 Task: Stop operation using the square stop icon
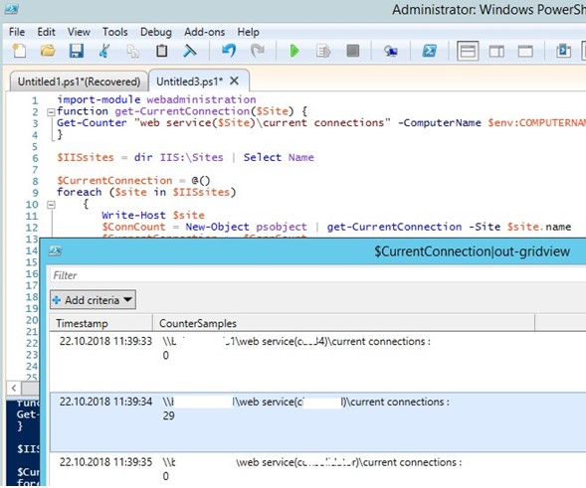353,51
